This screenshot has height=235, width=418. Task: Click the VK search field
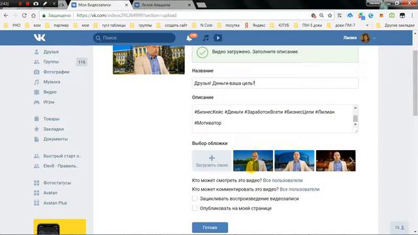tap(135, 38)
